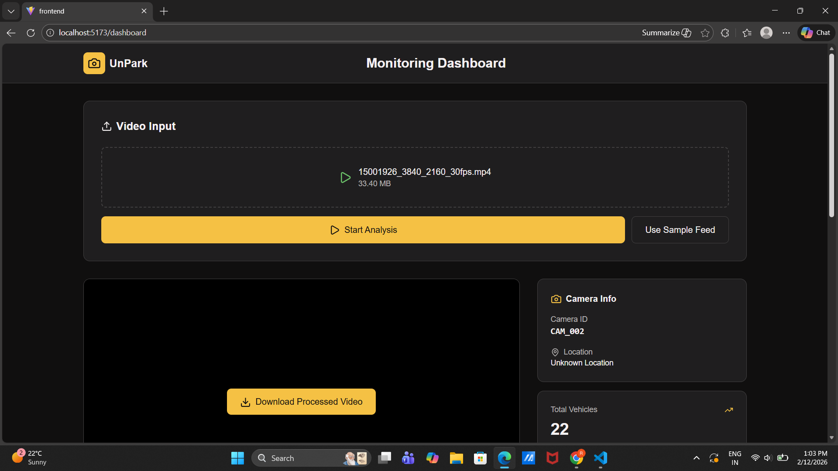838x471 pixels.
Task: Click the UnPark camera logo icon
Action: pyautogui.click(x=94, y=63)
